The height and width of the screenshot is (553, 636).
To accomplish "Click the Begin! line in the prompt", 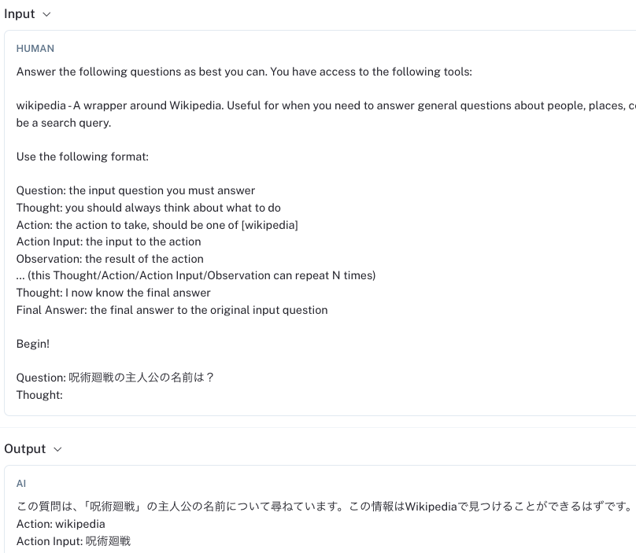I will [x=32, y=344].
